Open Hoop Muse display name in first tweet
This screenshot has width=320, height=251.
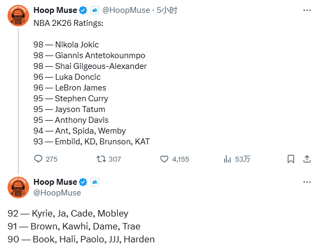55,10
